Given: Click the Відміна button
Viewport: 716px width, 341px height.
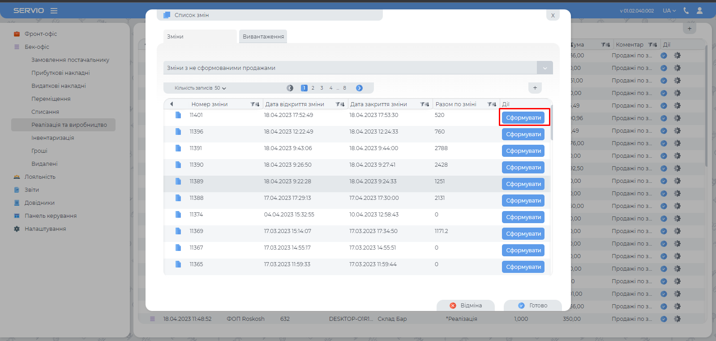Looking at the screenshot, I should [x=466, y=306].
